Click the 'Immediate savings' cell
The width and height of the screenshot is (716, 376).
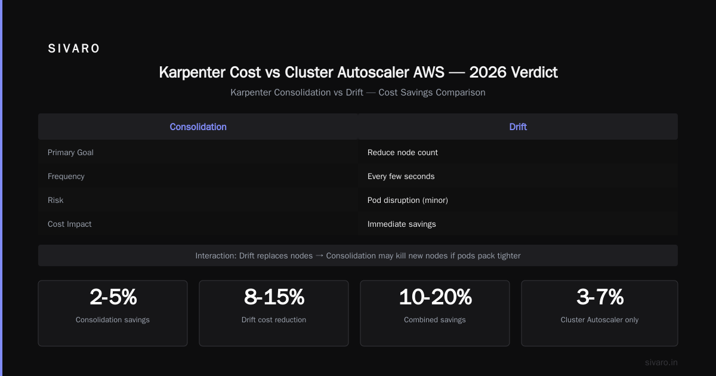[402, 224]
